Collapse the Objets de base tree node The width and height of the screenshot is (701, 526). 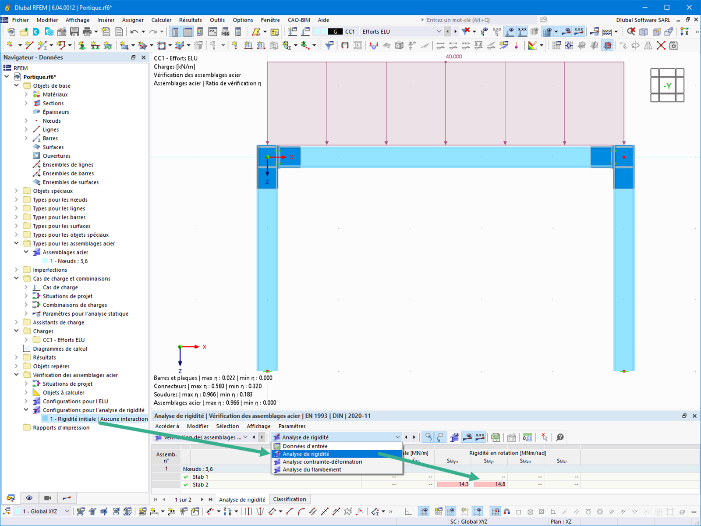17,85
